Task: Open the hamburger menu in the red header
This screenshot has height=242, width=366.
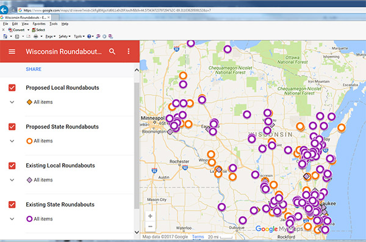Action: (x=12, y=51)
